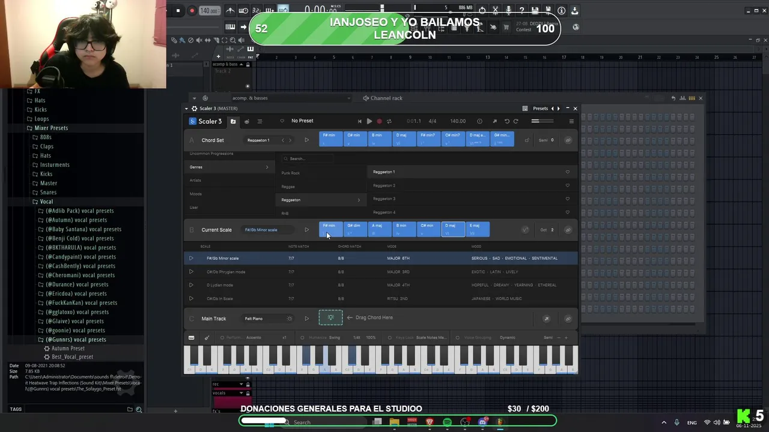Open Spotify from Windows taskbar

pos(447,422)
